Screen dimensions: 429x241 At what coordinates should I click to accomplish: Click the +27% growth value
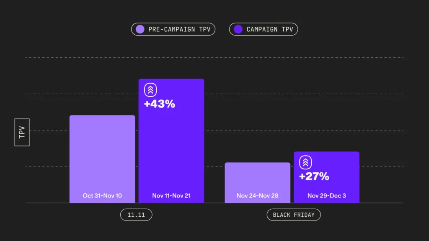(x=314, y=176)
